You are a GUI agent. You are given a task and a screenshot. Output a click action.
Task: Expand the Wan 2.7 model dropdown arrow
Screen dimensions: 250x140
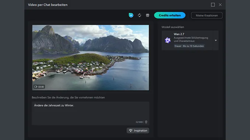(216, 40)
